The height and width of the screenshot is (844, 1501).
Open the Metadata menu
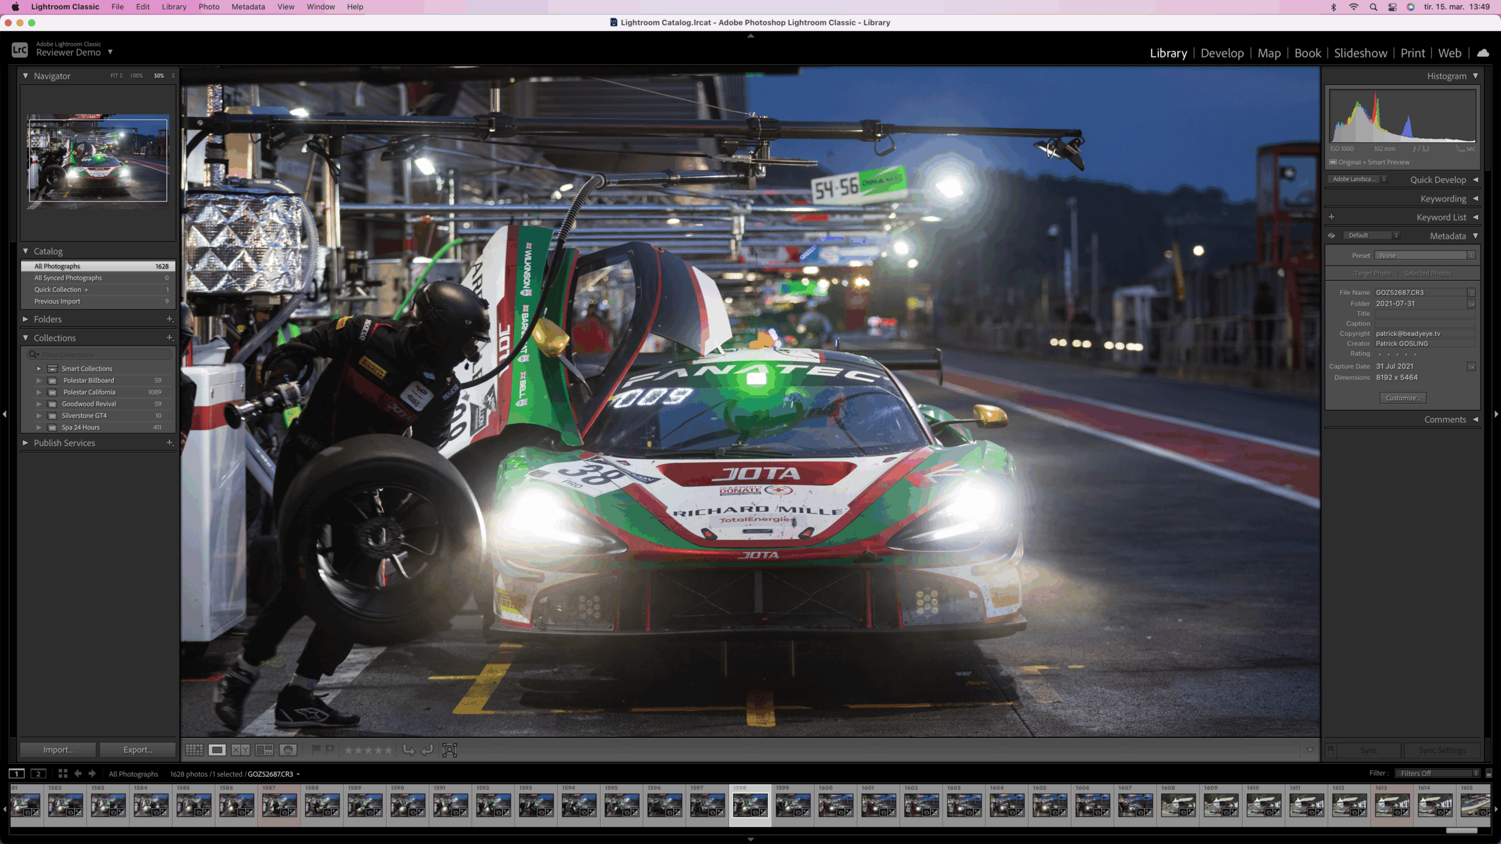tap(248, 6)
